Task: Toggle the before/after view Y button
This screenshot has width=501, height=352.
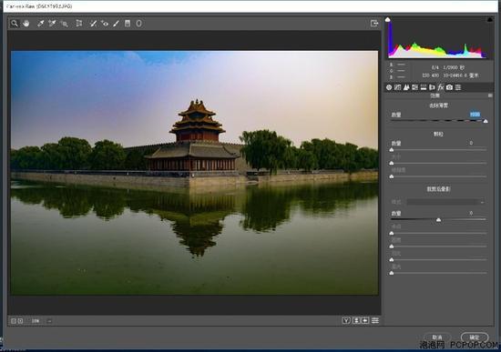Action: (x=346, y=320)
